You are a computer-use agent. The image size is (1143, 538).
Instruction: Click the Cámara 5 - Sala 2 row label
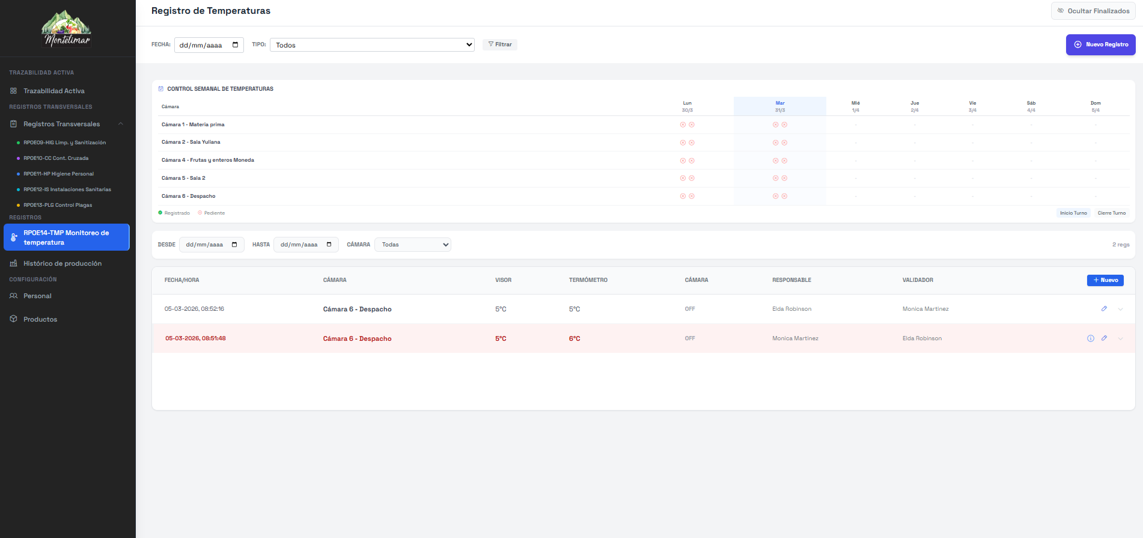pyautogui.click(x=183, y=178)
